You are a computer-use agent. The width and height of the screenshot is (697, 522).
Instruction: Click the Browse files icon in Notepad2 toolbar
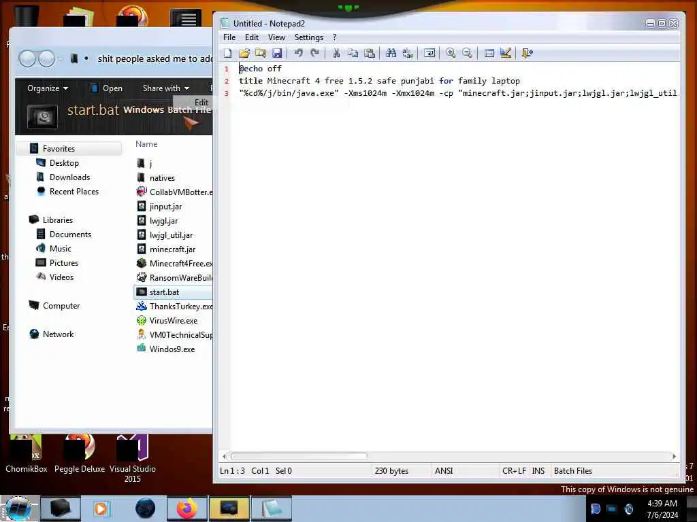click(x=261, y=53)
